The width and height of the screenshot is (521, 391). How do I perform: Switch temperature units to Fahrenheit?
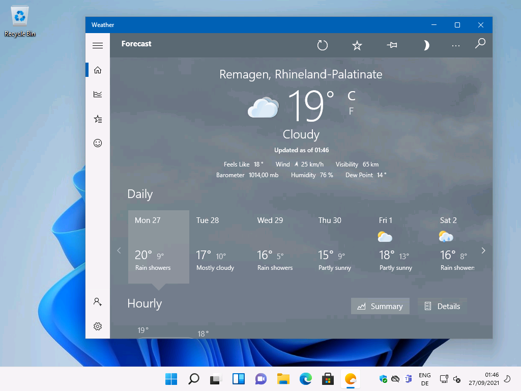click(x=351, y=110)
